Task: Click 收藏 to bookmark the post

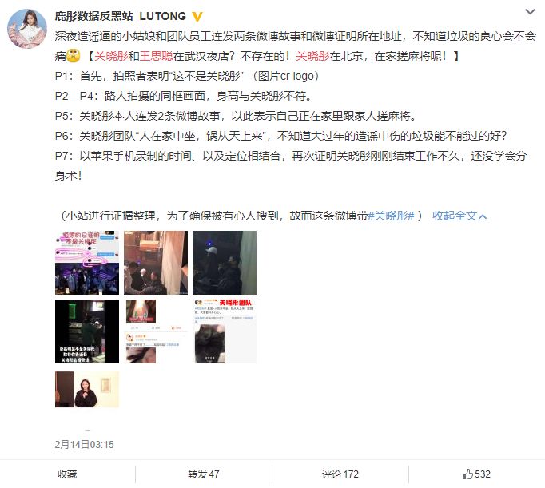Action: coord(67,474)
